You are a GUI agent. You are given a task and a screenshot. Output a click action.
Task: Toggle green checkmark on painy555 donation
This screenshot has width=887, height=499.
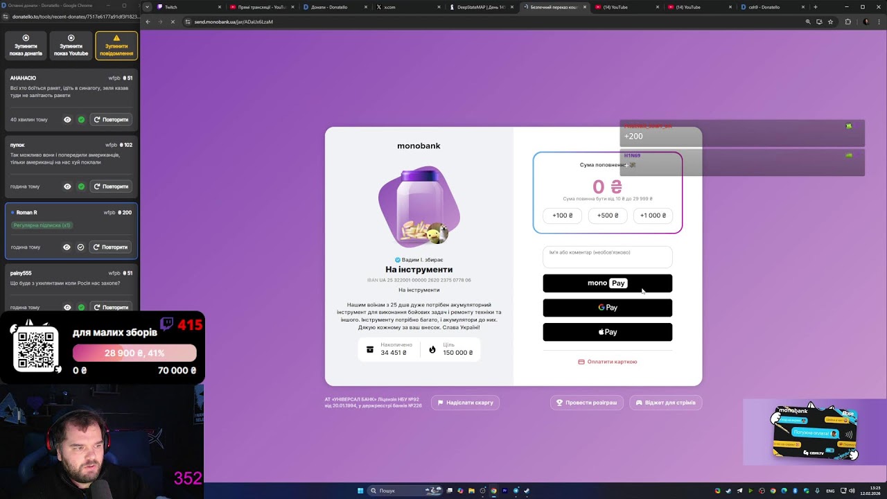click(81, 308)
